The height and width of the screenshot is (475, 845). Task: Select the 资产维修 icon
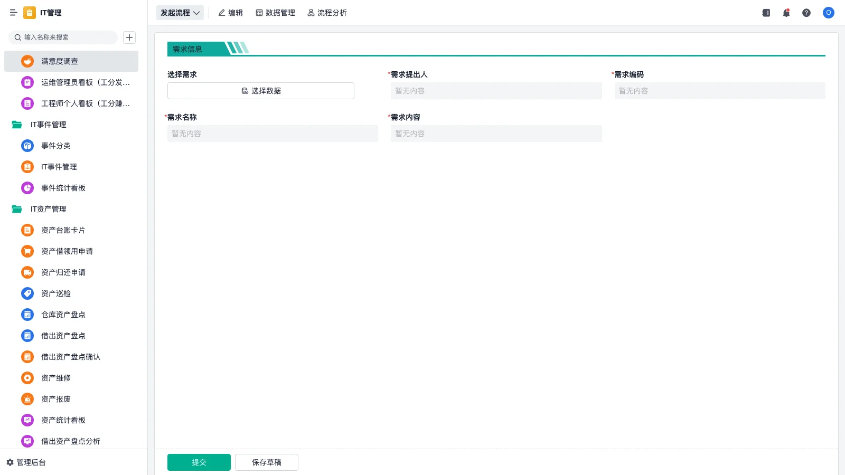click(x=27, y=377)
